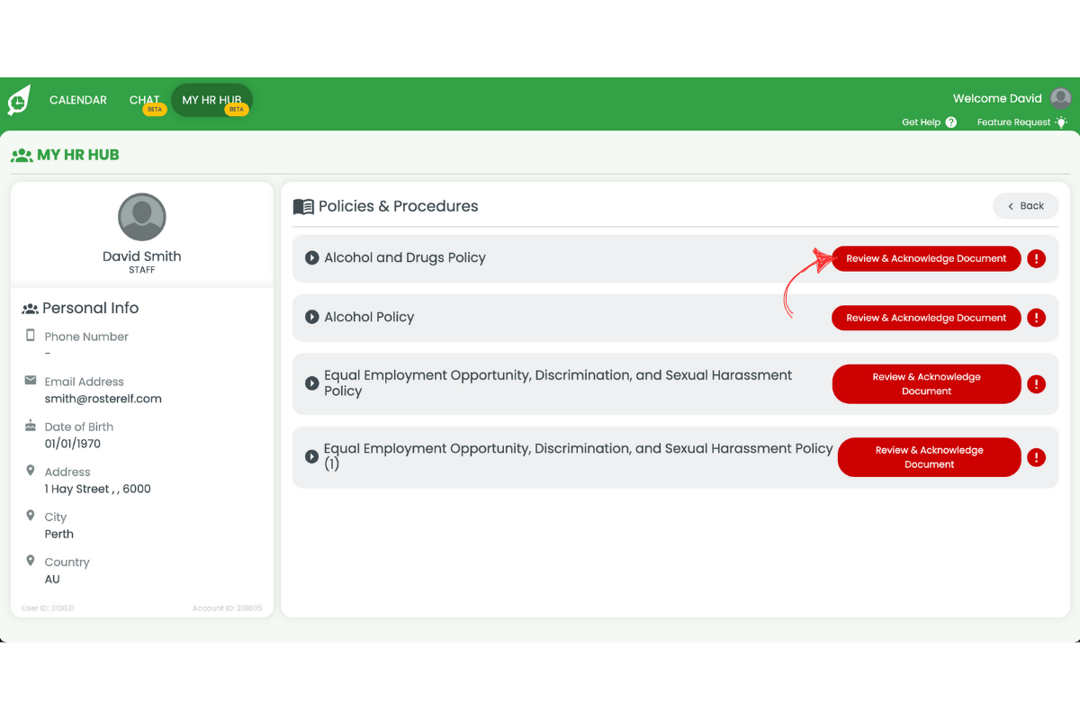This screenshot has height=720, width=1080.
Task: Click the exclamation icon beside Alcohol and Drugs Policy
Action: click(1036, 258)
